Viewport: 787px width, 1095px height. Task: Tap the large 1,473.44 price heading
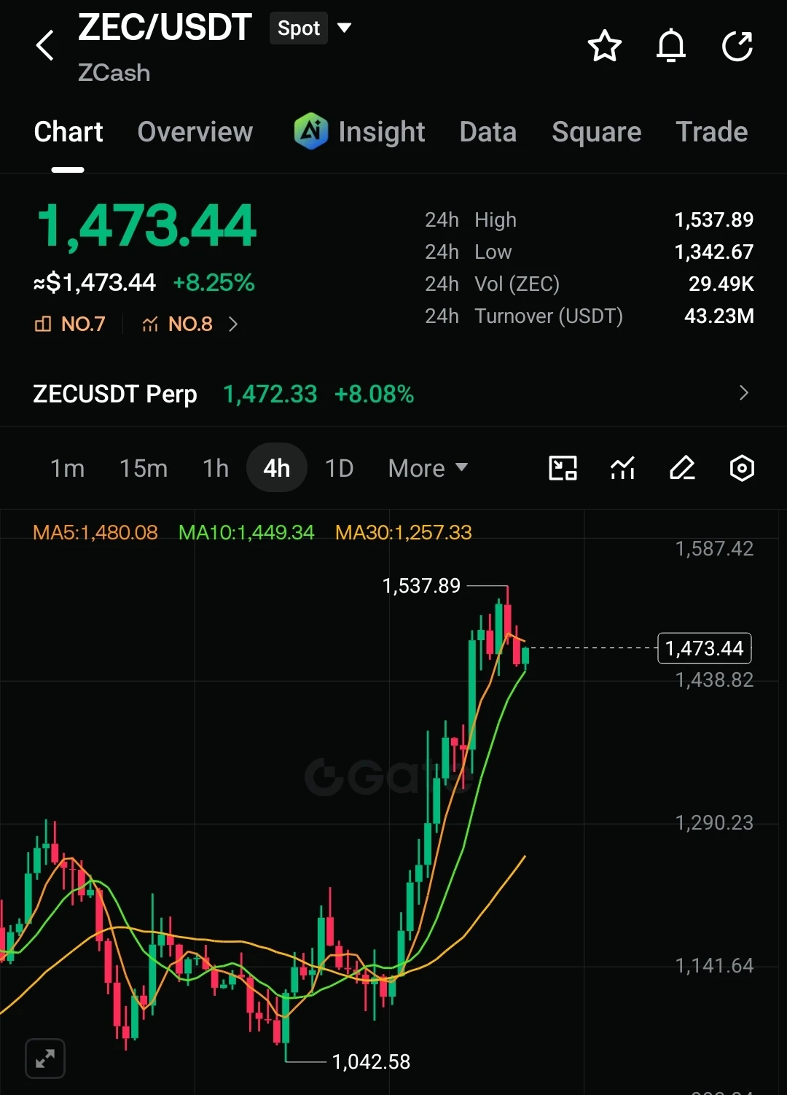pyautogui.click(x=146, y=225)
